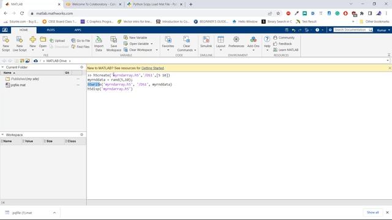Click Learn MATLAB

point(286,50)
